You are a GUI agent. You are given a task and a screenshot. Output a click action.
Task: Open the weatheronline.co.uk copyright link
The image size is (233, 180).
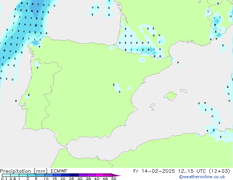coord(202,177)
